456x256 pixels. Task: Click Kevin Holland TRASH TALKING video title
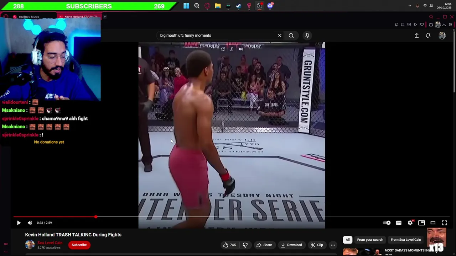(x=73, y=235)
